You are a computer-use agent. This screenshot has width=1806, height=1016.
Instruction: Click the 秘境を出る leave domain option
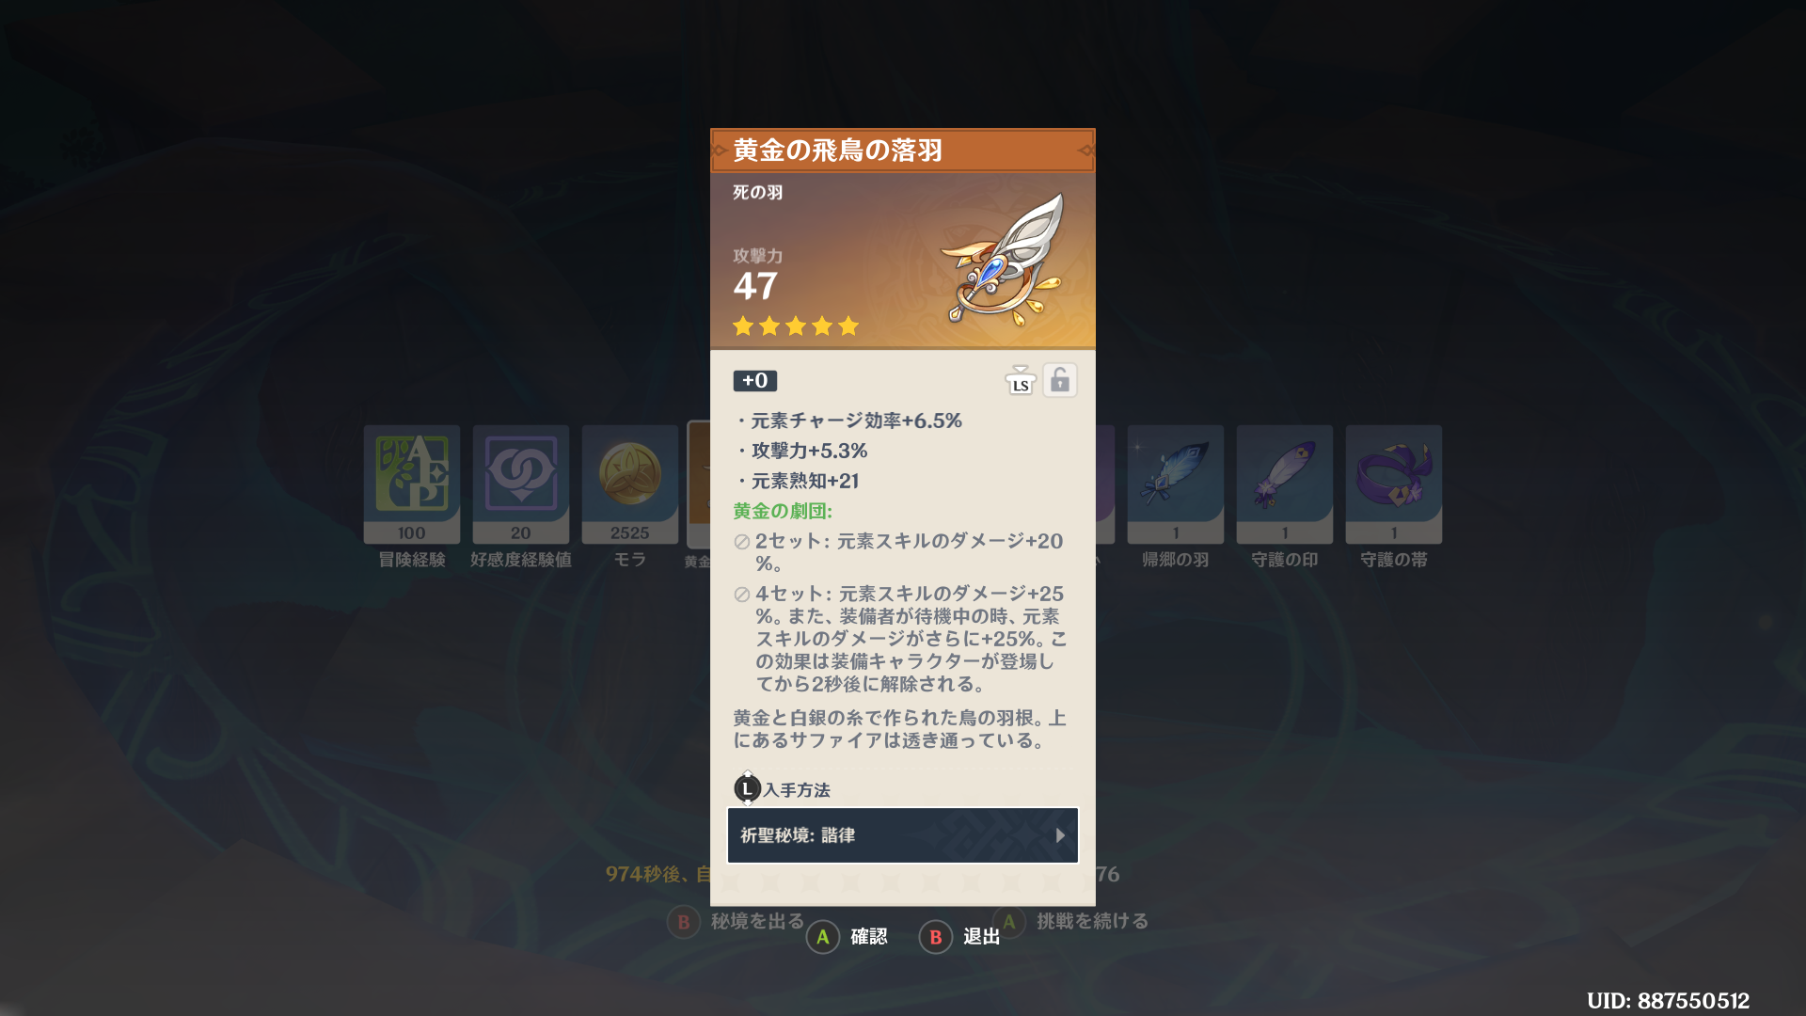click(x=737, y=922)
